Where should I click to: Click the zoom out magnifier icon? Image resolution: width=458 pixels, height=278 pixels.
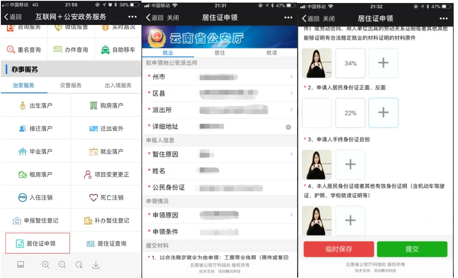(62, 265)
